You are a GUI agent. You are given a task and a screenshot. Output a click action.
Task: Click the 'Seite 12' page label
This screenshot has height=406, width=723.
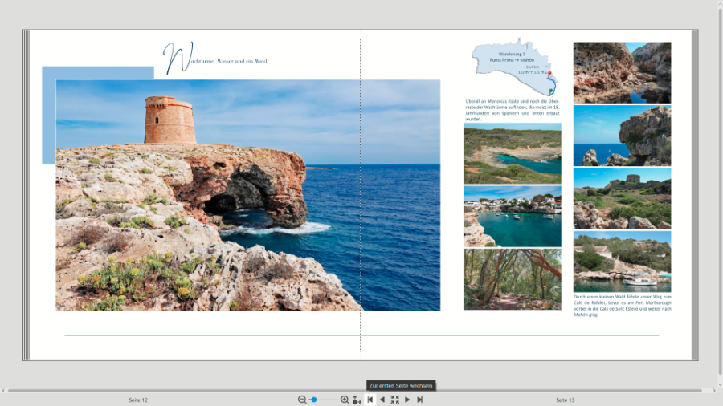point(138,400)
